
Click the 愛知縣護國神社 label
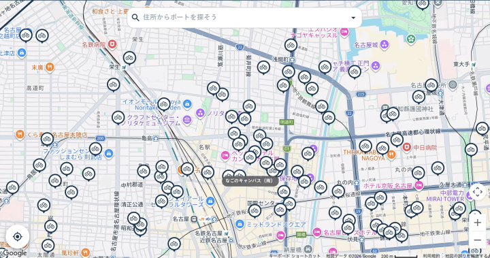(x=412, y=109)
